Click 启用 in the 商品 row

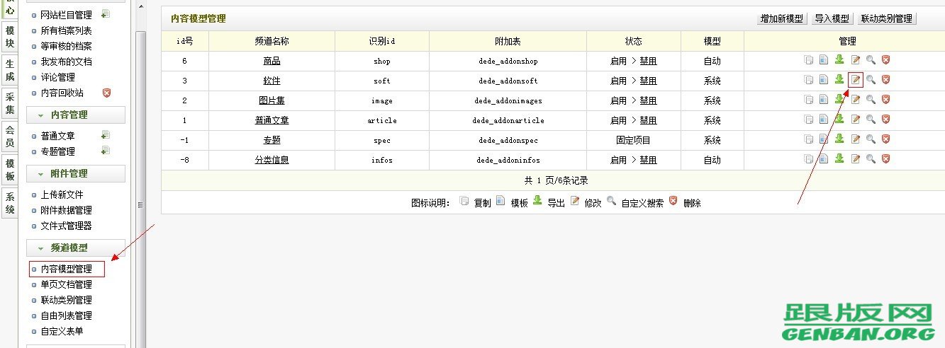(618, 61)
